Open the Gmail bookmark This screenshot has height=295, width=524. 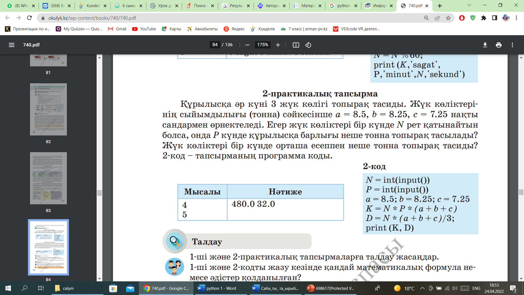[x=117, y=29]
